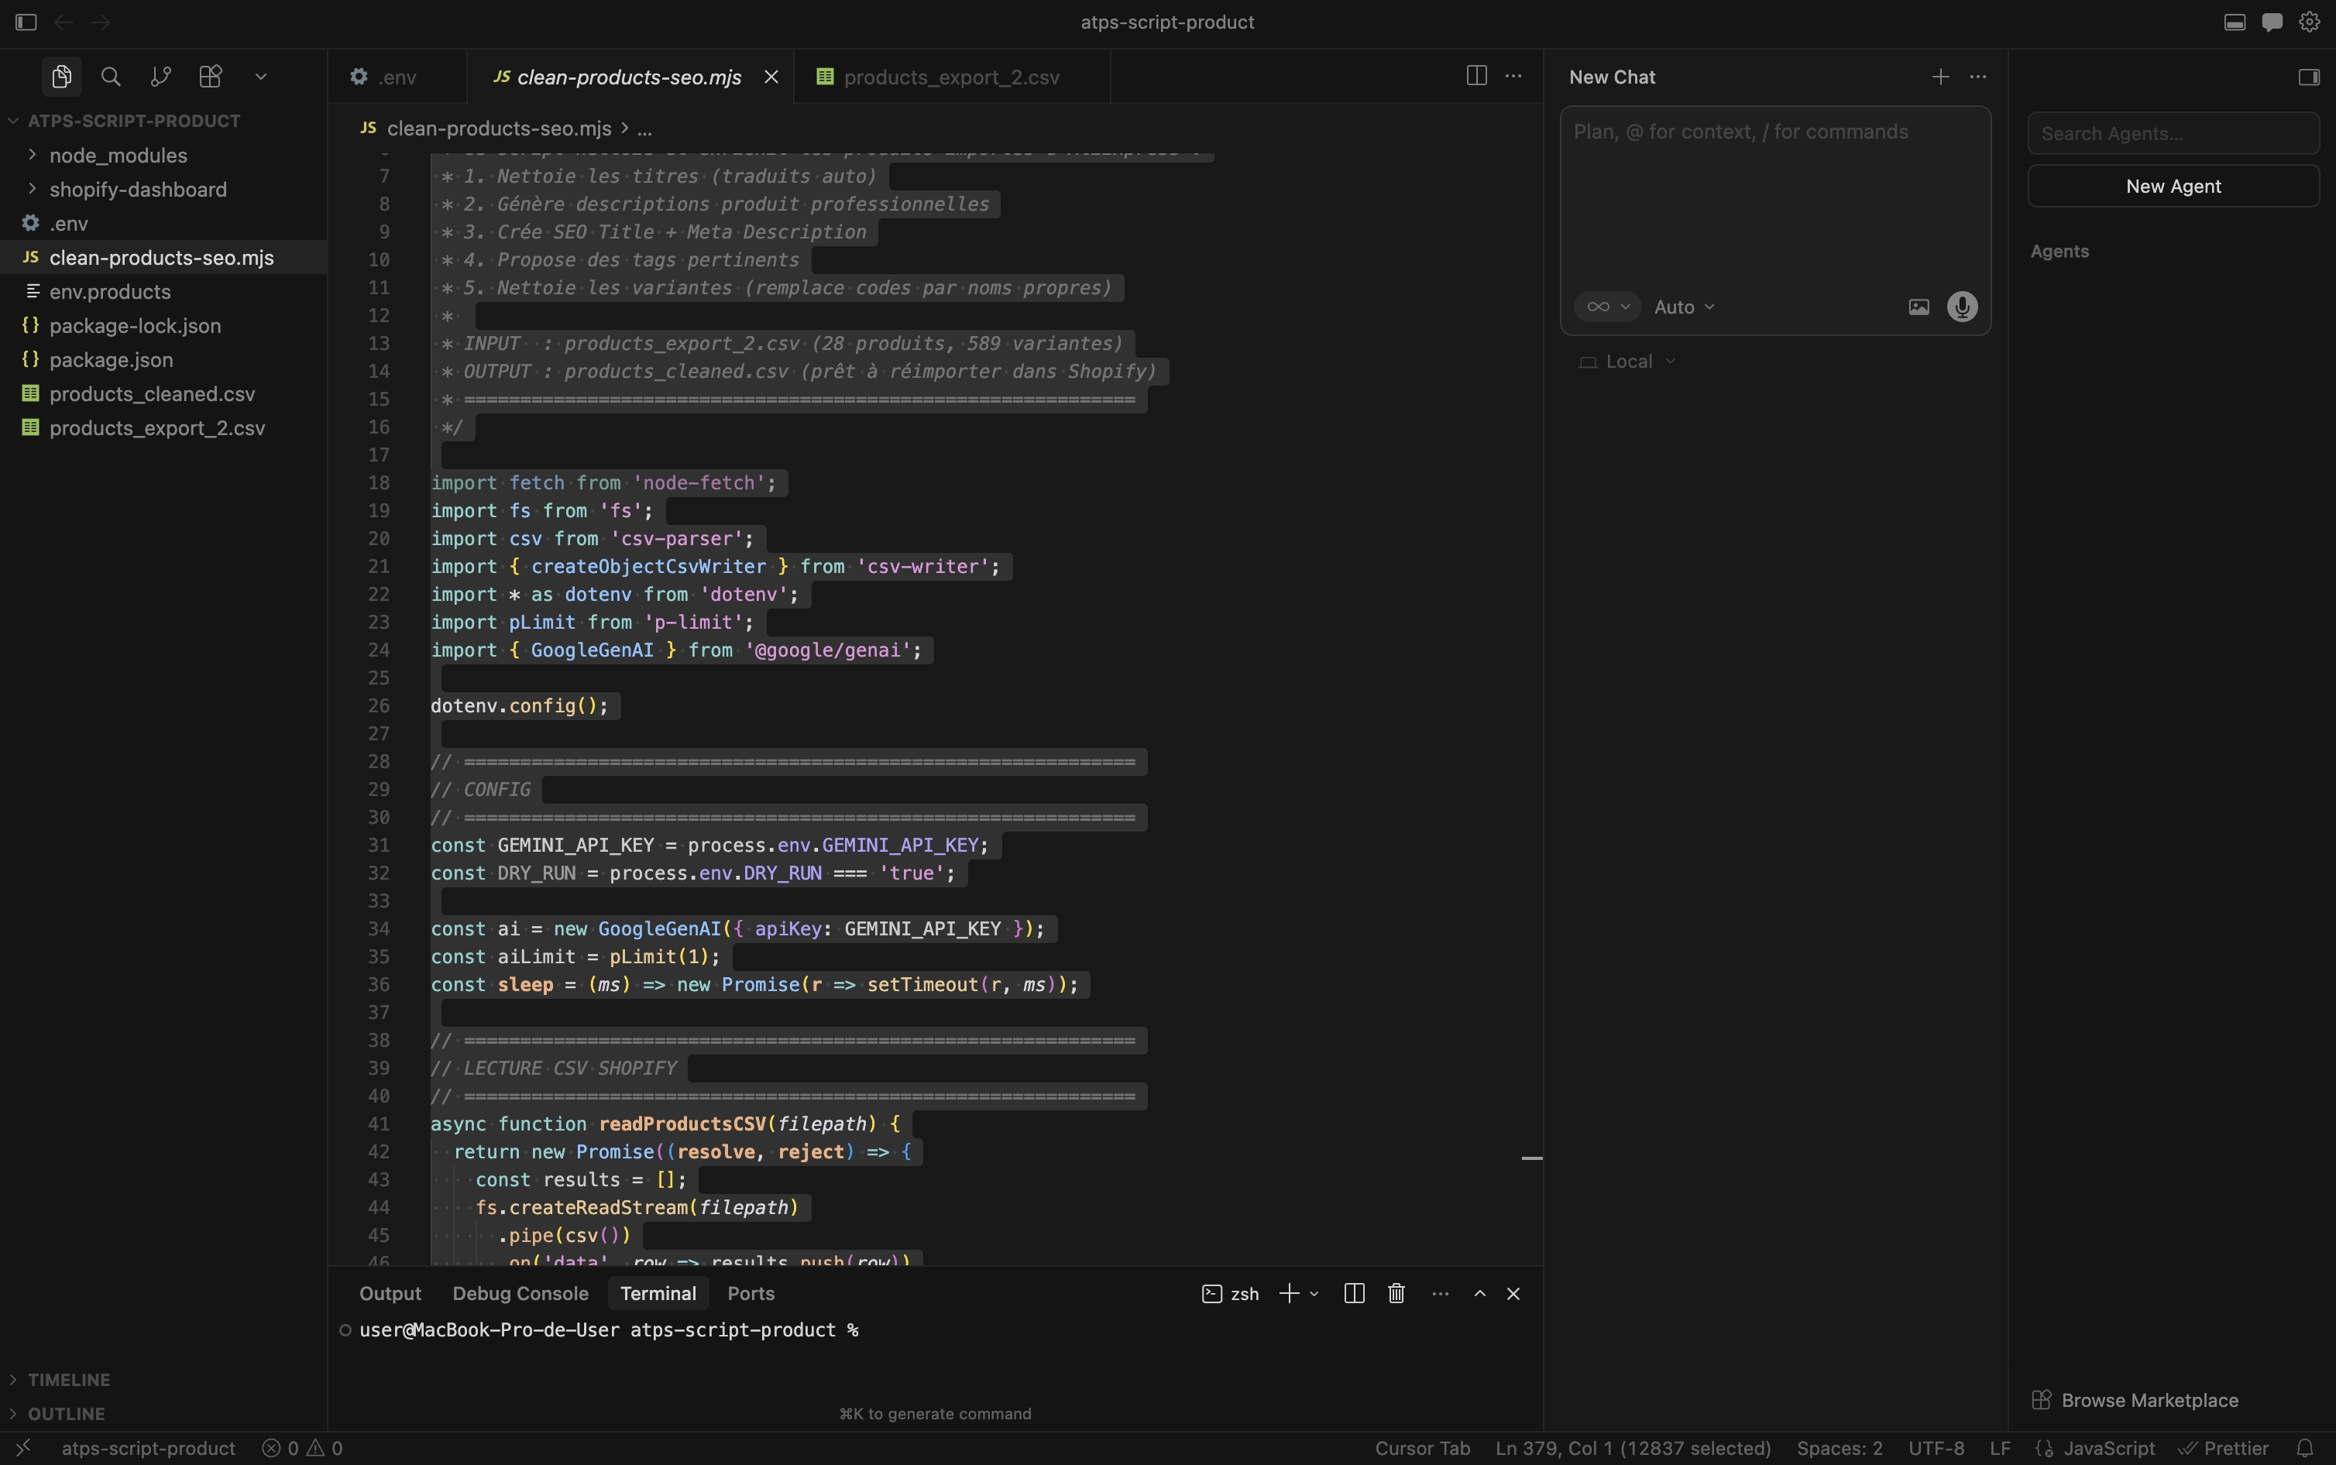Maximize the terminal panel with the chevron
The image size is (2336, 1465).
click(x=1478, y=1294)
